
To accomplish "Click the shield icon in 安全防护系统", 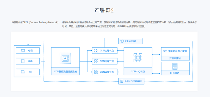I will (x=122, y=41).
